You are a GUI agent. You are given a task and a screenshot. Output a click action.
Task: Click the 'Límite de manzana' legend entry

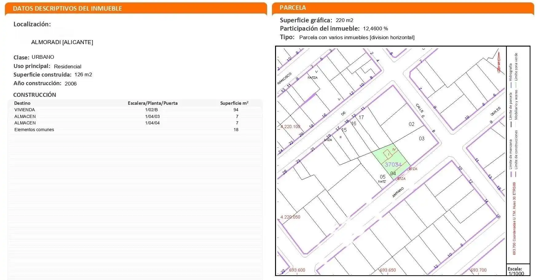tap(511, 158)
